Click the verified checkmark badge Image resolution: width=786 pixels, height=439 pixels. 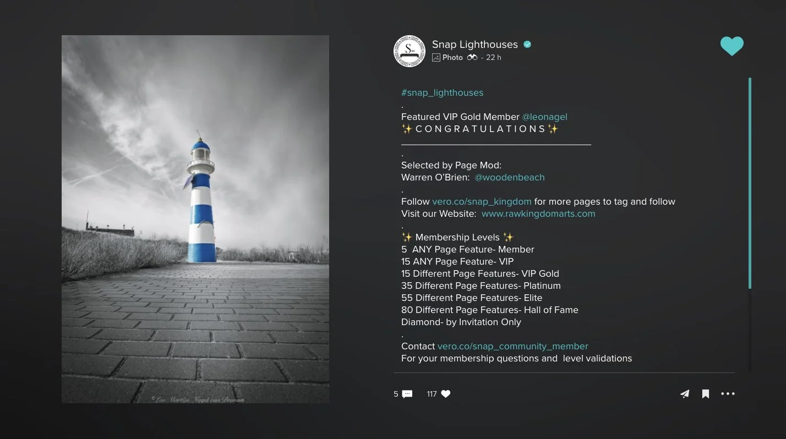point(527,45)
